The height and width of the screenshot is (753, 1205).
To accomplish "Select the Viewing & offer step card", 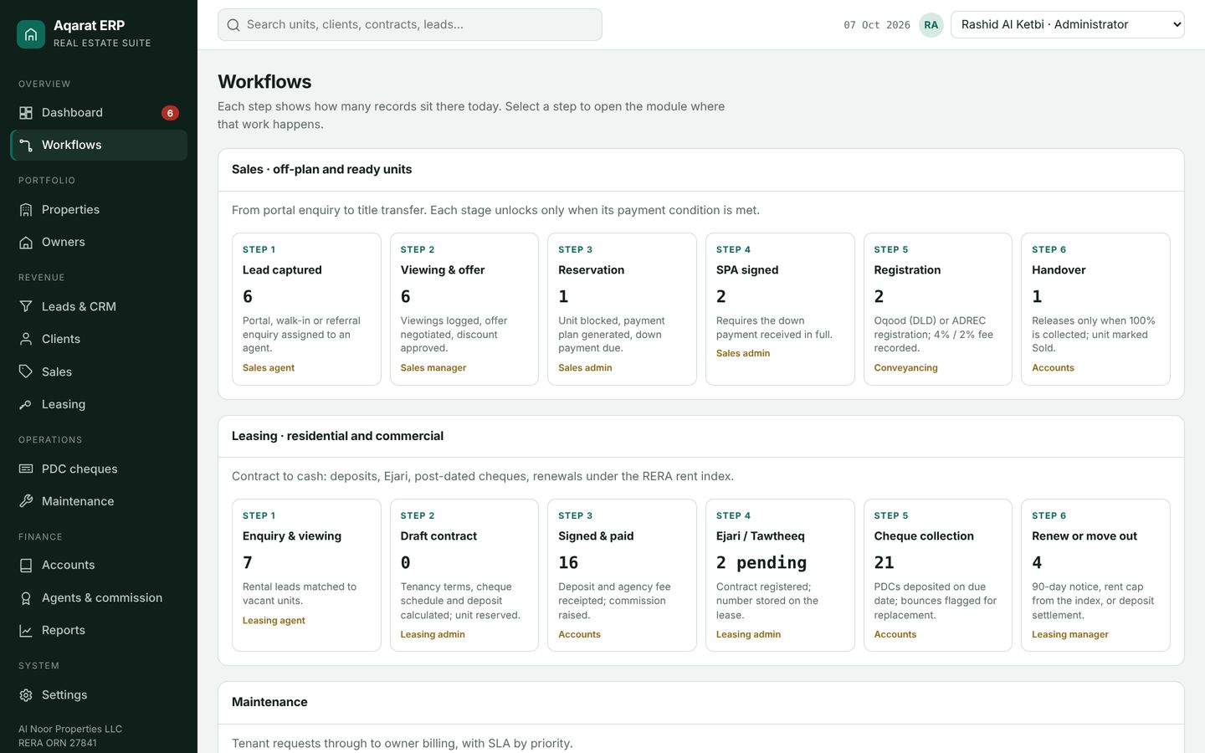I will tap(464, 309).
